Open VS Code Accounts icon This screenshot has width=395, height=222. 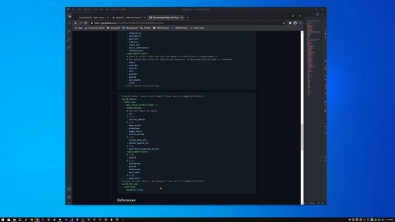tap(69, 189)
